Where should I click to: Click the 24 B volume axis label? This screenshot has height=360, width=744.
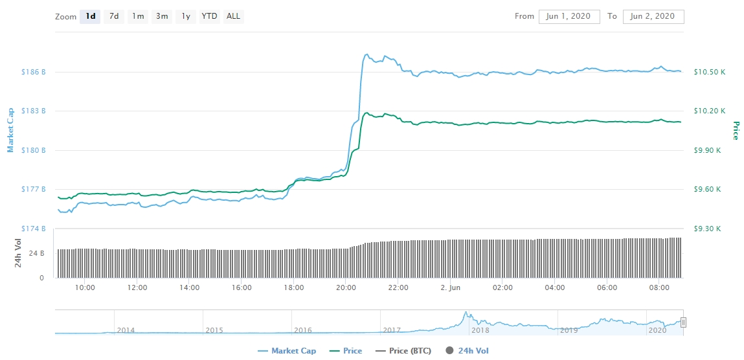(x=38, y=253)
